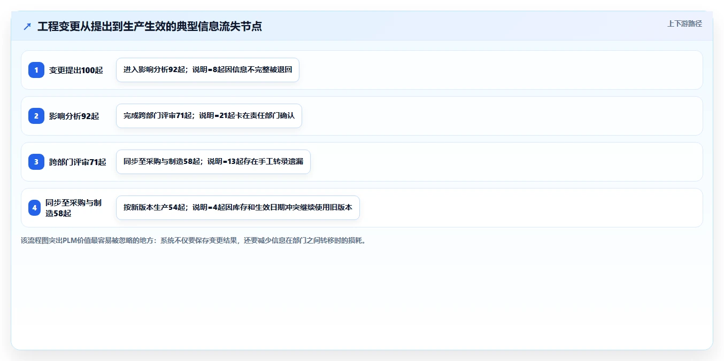Click the '完成跨部门评审71起' detail box
Screen dimensions: 724x361
pos(209,116)
